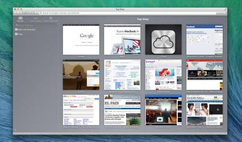Click the plus icon at sidebar bottom
Screen dimensions: 242x142
coord(15,129)
